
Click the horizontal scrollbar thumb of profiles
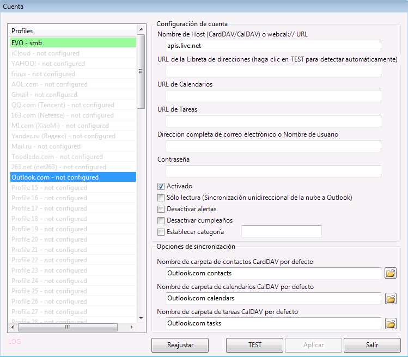point(68,328)
